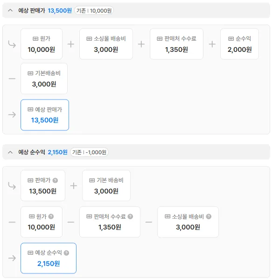
Task: Click the 기존 10,000원 badge
Action: tap(94, 11)
